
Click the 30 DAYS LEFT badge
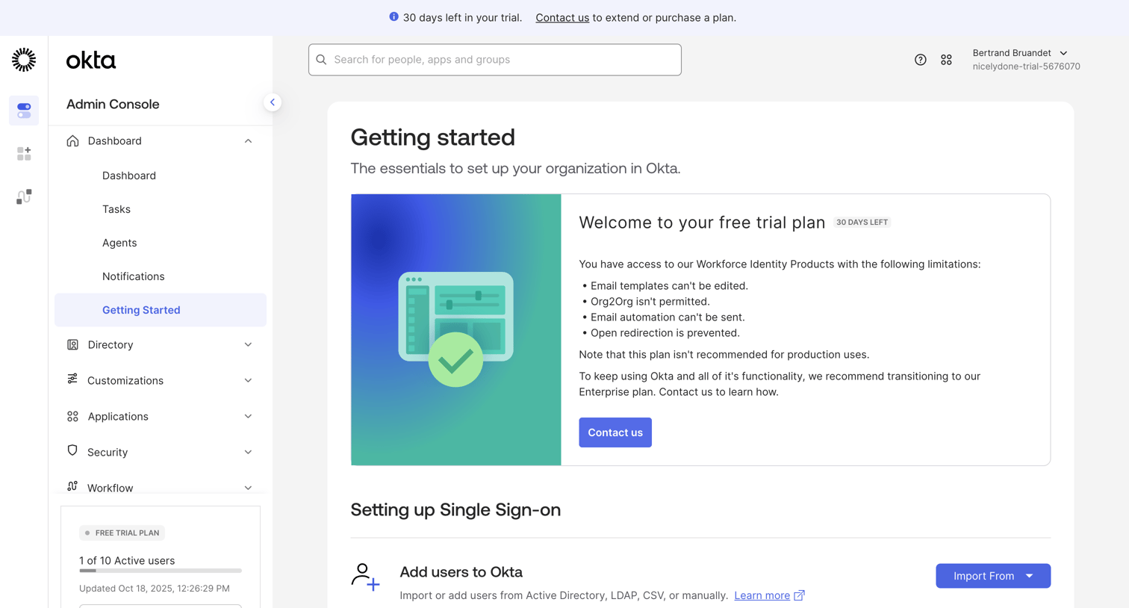point(862,222)
